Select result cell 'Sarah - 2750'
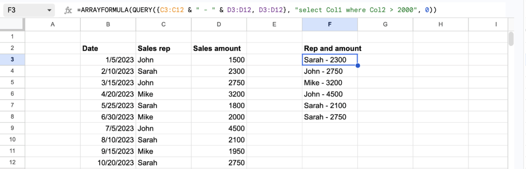 330,117
